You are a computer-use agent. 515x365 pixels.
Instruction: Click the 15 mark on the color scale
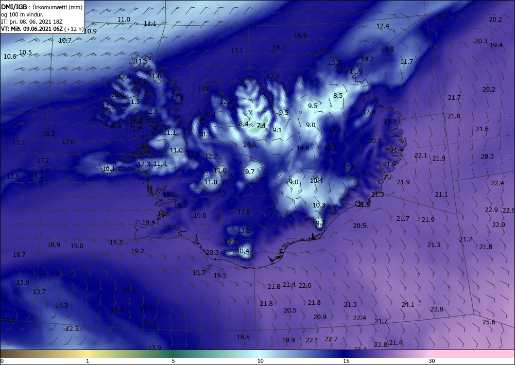point(346,361)
